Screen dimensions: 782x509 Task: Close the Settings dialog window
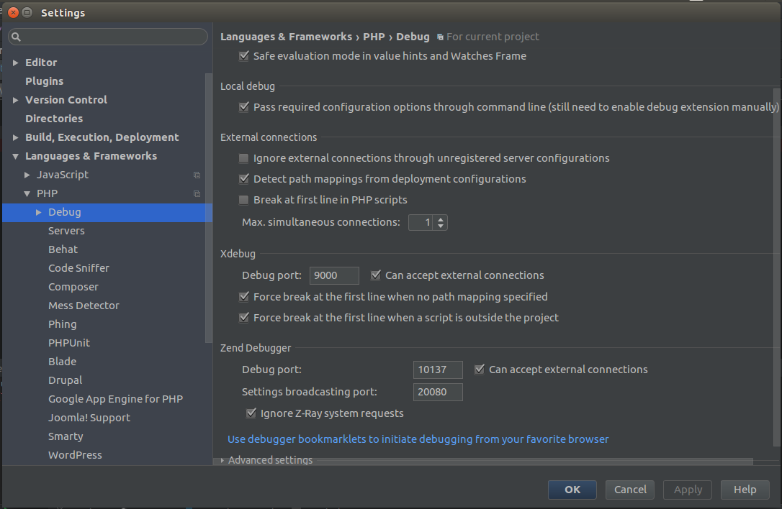click(x=13, y=13)
